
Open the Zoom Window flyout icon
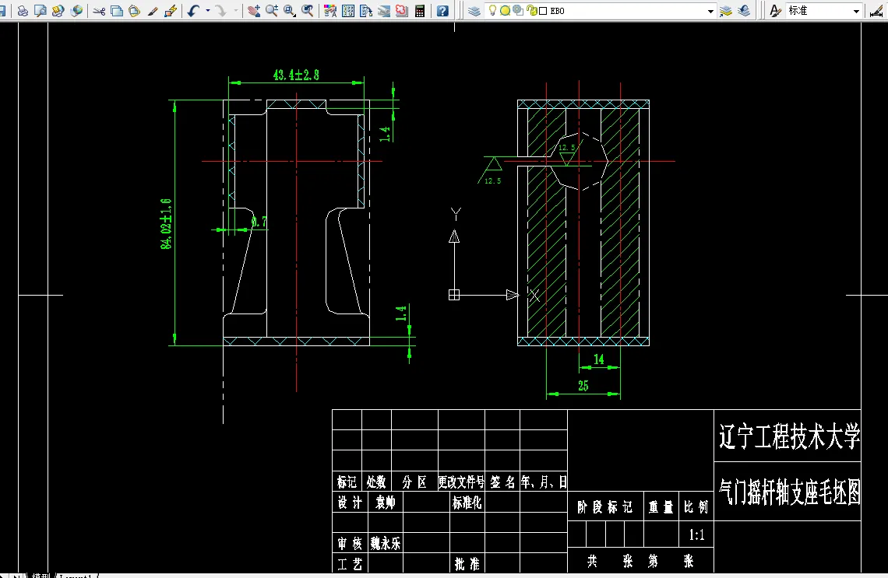[x=290, y=11]
